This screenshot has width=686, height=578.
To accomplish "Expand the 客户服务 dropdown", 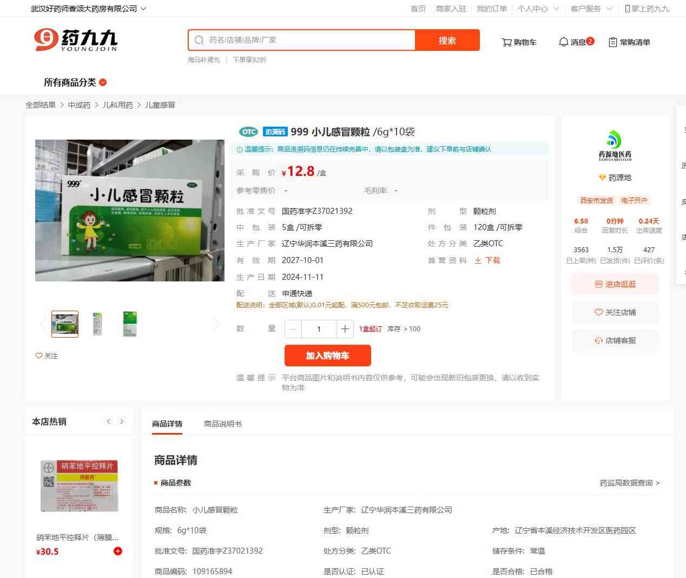I will click(591, 9).
